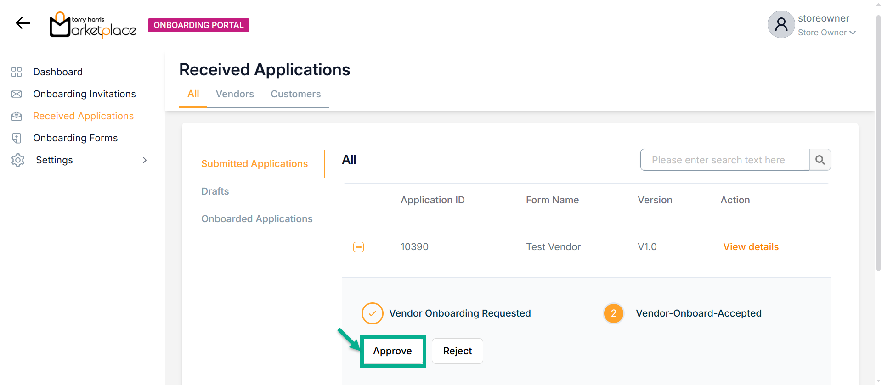Viewport: 882px width, 385px height.
Task: Click the search magnifier icon
Action: click(x=820, y=160)
